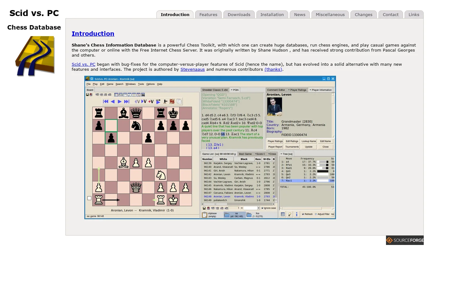Click the Scid chessboard logo image

click(x=35, y=56)
